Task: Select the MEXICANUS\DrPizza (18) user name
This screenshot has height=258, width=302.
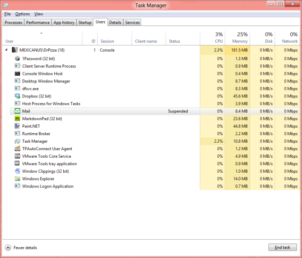Action: (42, 50)
